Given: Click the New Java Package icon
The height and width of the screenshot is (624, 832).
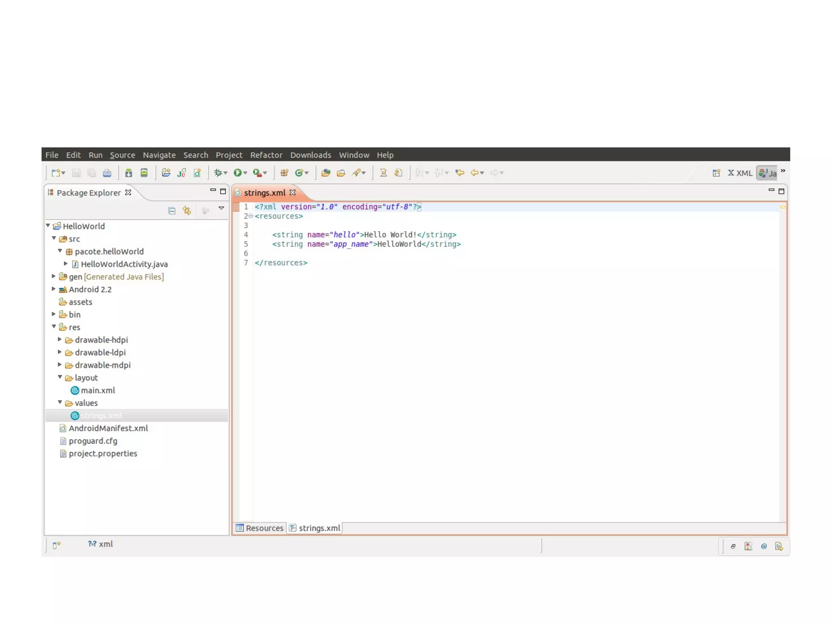Looking at the screenshot, I should [284, 173].
